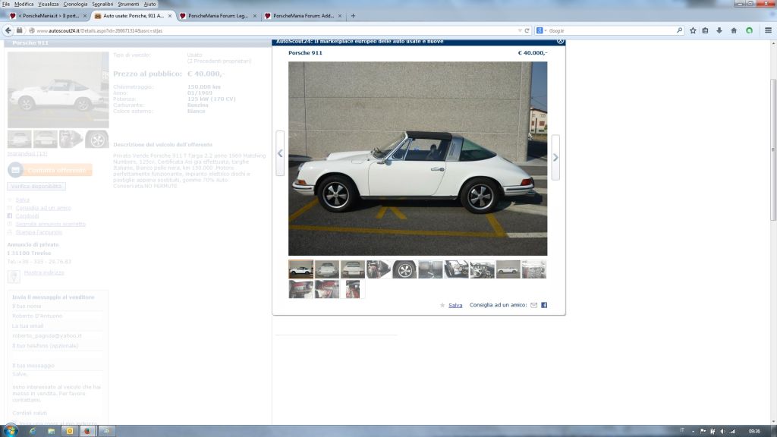777x437 pixels.
Task: Open the URL history dropdown arrow
Action: [519, 30]
